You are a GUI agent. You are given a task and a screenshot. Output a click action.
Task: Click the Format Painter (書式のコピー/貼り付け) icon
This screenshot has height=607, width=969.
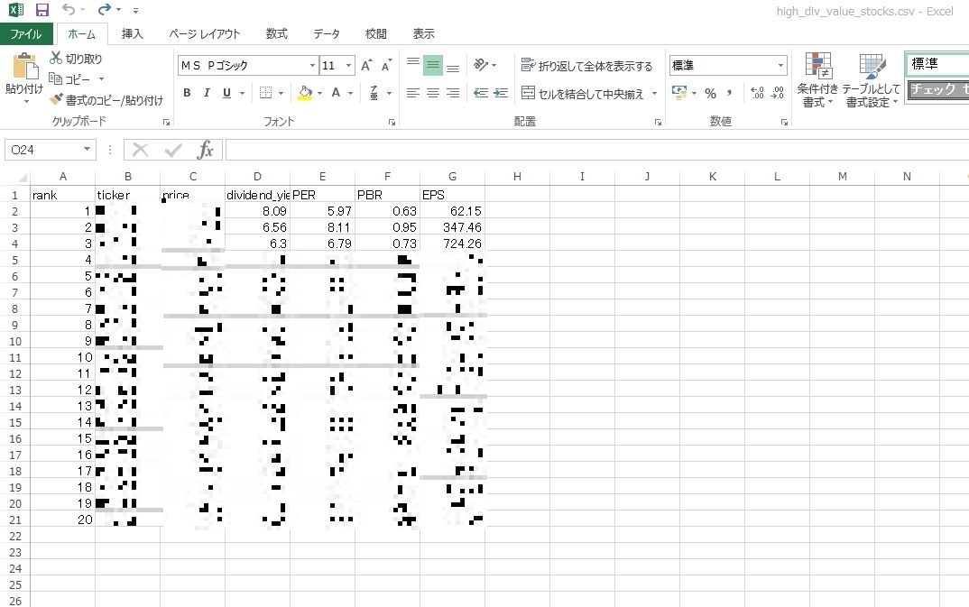click(56, 99)
